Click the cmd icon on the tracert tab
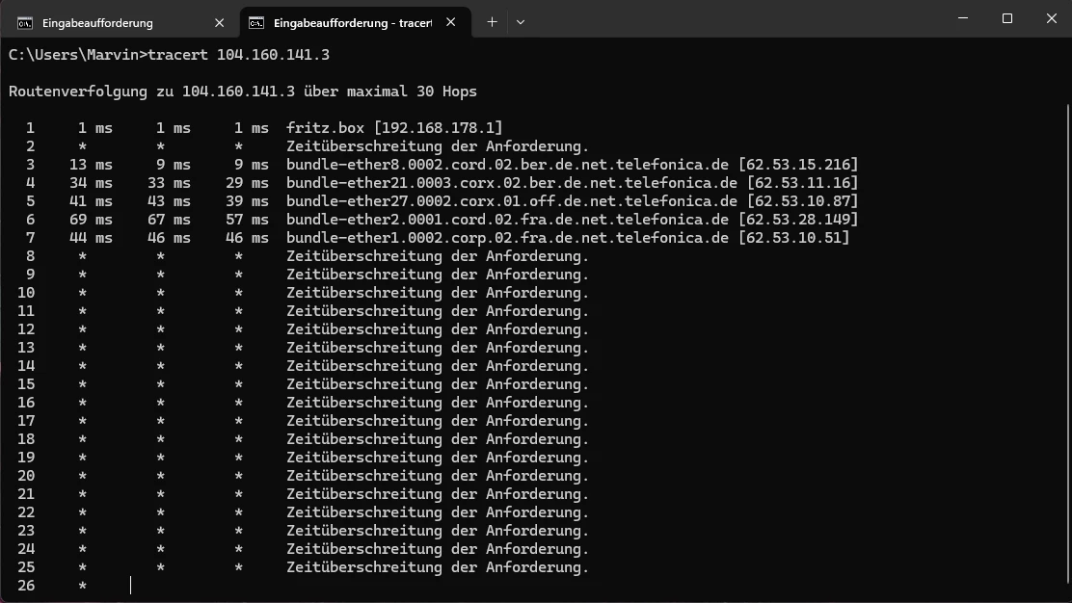This screenshot has width=1072, height=603. pos(256,22)
